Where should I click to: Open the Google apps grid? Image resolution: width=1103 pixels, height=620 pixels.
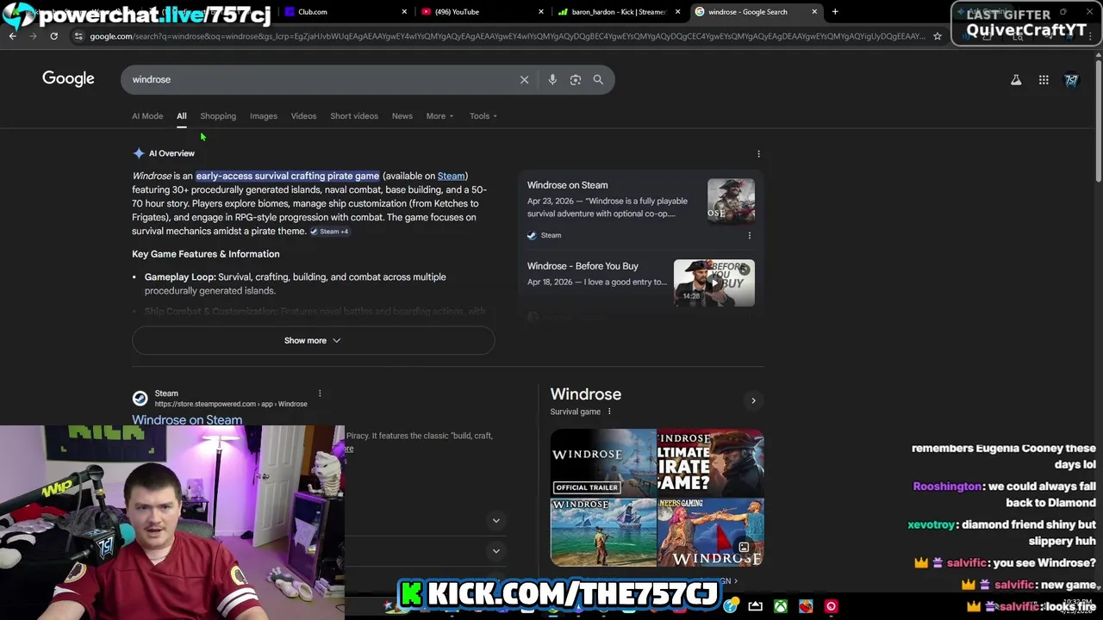tap(1044, 80)
